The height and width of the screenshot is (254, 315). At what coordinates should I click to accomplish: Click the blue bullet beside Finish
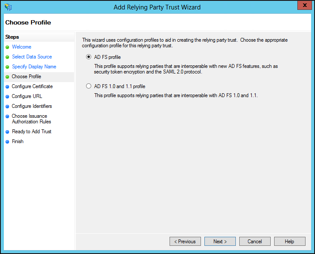pyautogui.click(x=7, y=142)
